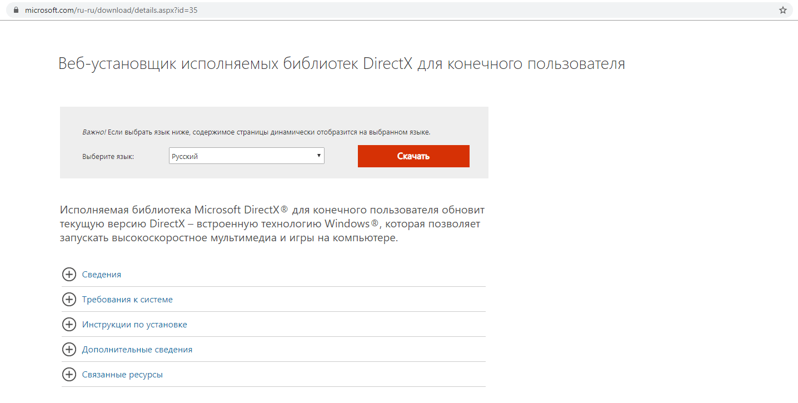This screenshot has width=798, height=403.
Task: Expand the Сведения plus icon
Action: [69, 275]
